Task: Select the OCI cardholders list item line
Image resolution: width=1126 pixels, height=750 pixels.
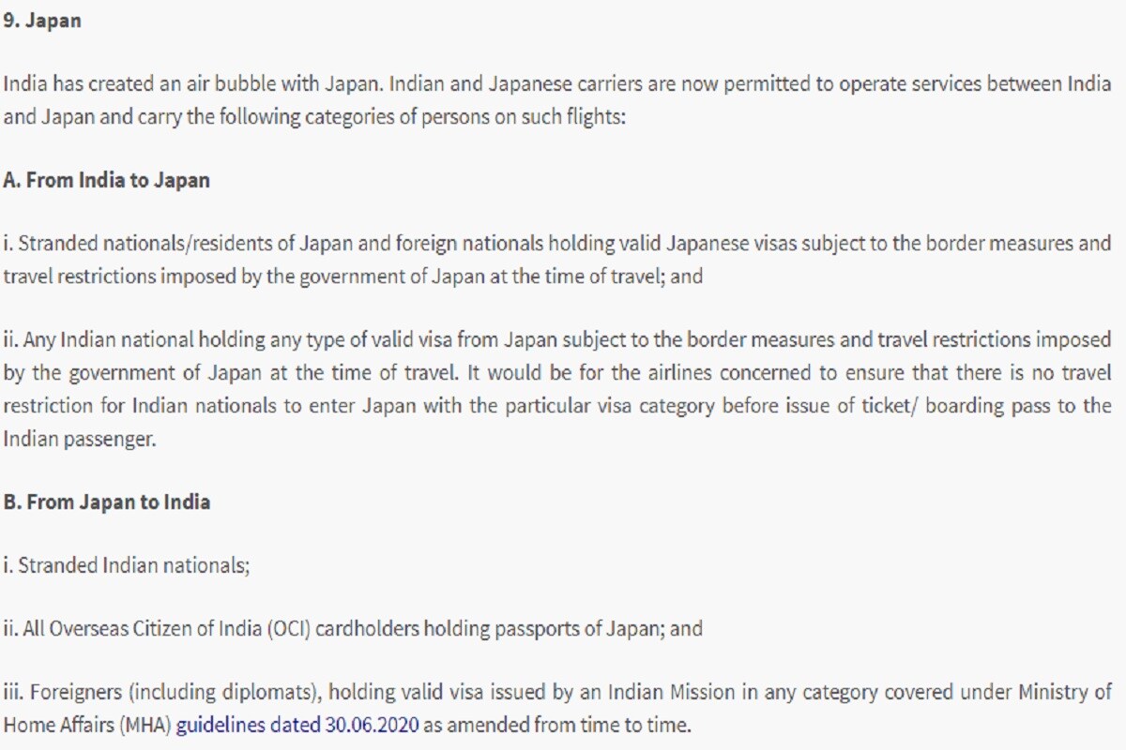Action: coord(352,628)
